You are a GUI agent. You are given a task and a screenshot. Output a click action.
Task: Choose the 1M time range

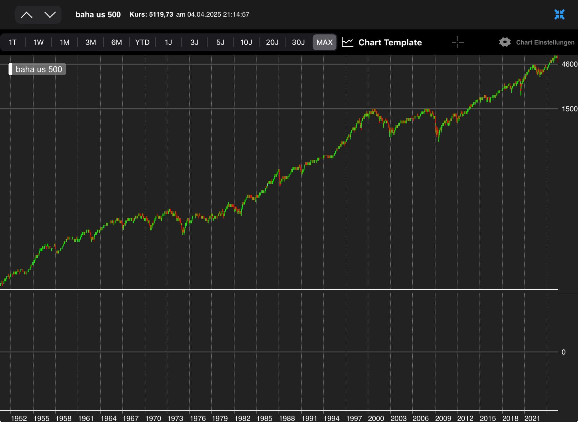click(x=65, y=43)
